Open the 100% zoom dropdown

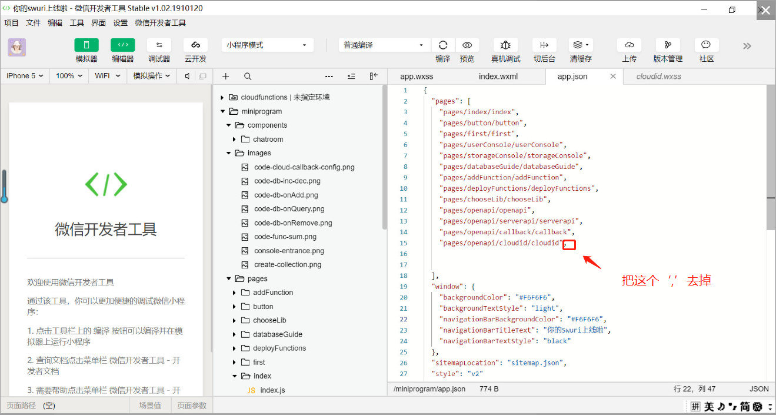(x=69, y=76)
